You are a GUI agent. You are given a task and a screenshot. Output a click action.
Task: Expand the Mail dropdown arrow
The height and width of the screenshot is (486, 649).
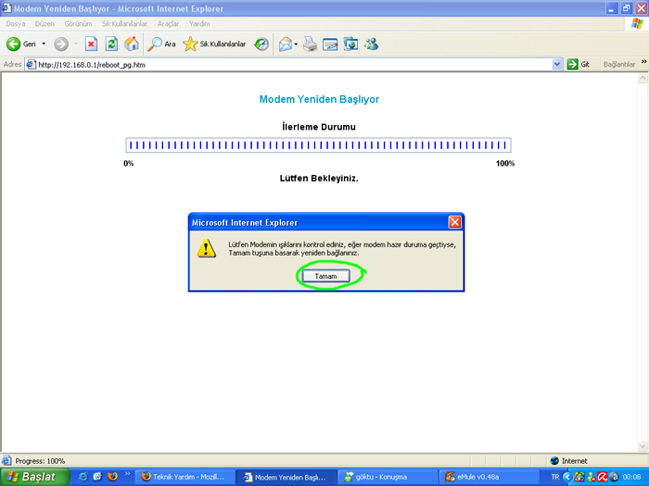pyautogui.click(x=296, y=44)
